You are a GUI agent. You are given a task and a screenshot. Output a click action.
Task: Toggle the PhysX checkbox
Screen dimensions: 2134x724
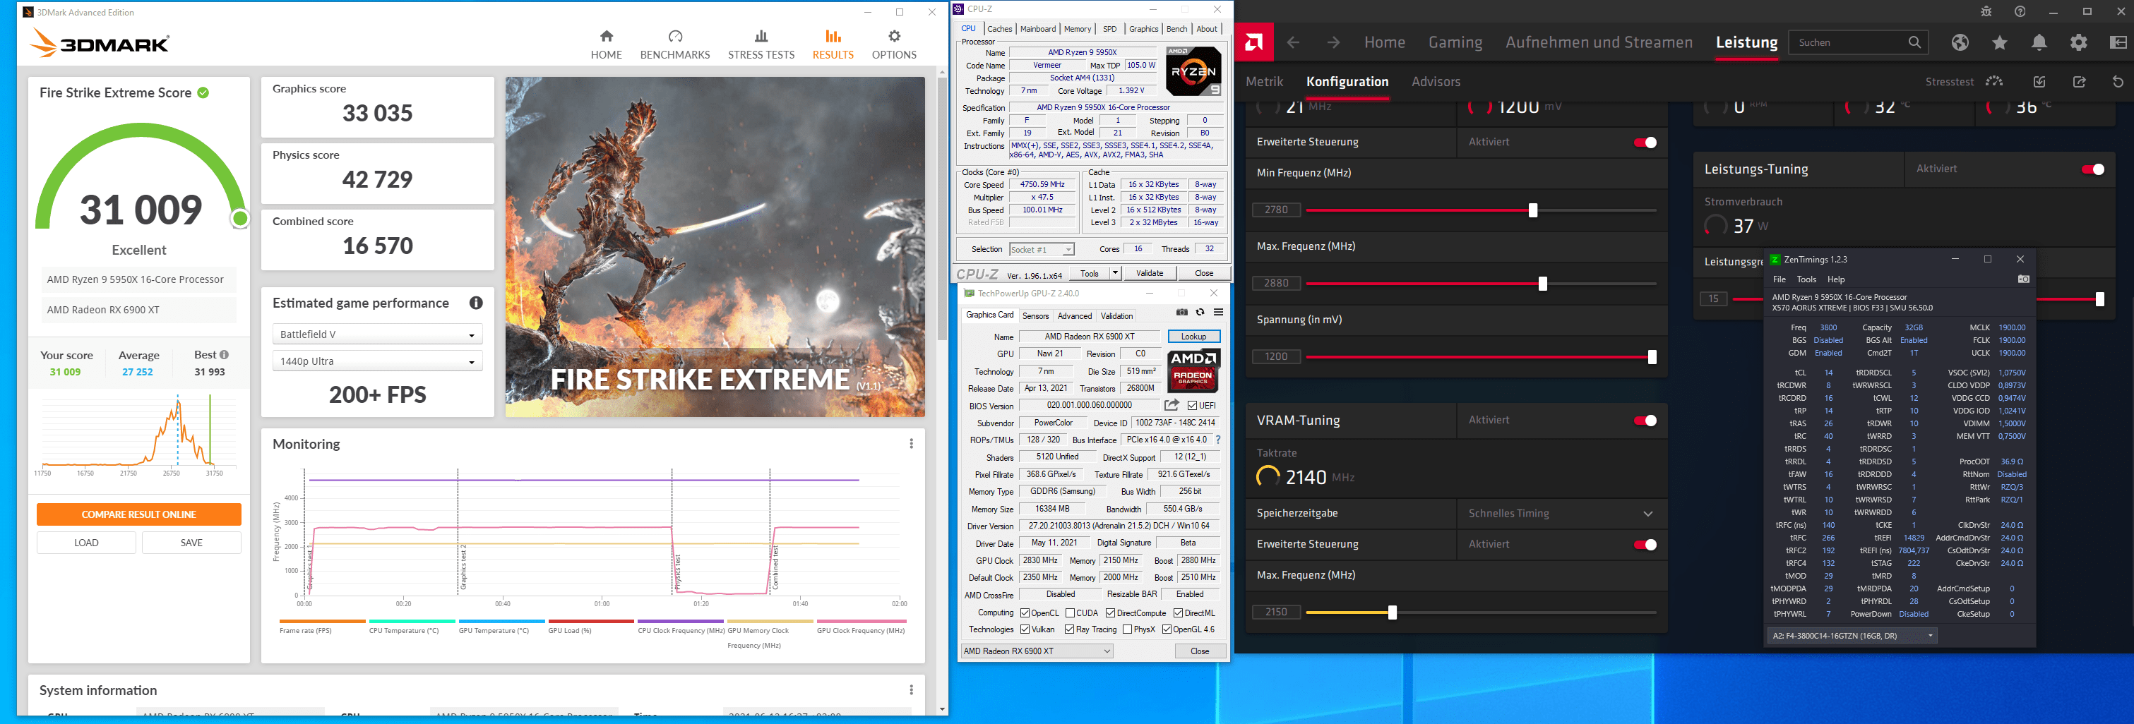pyautogui.click(x=1126, y=629)
